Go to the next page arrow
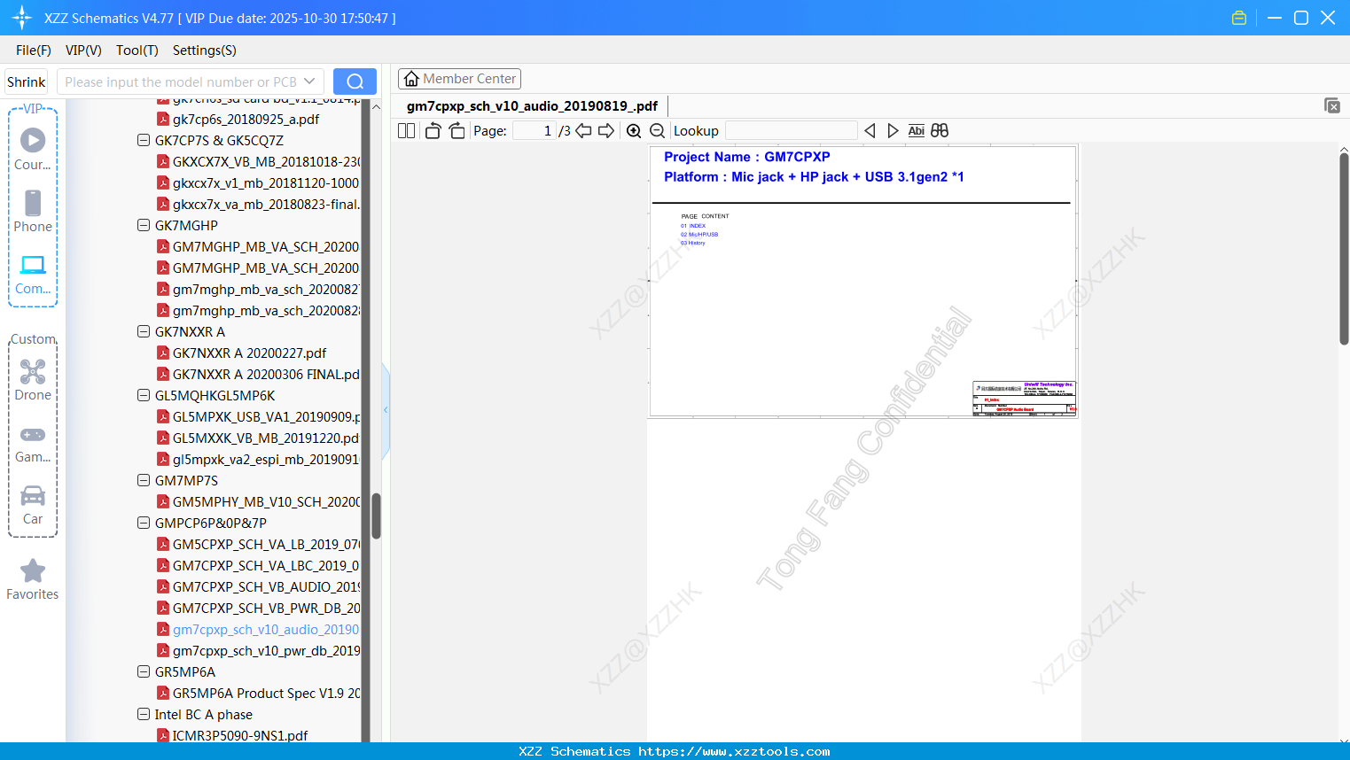Image resolution: width=1350 pixels, height=760 pixels. click(606, 131)
